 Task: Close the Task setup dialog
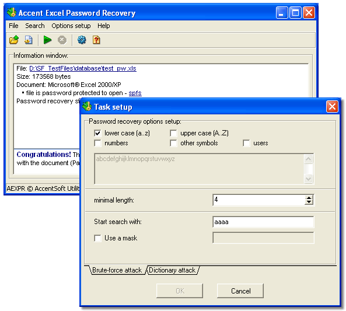(x=332, y=107)
